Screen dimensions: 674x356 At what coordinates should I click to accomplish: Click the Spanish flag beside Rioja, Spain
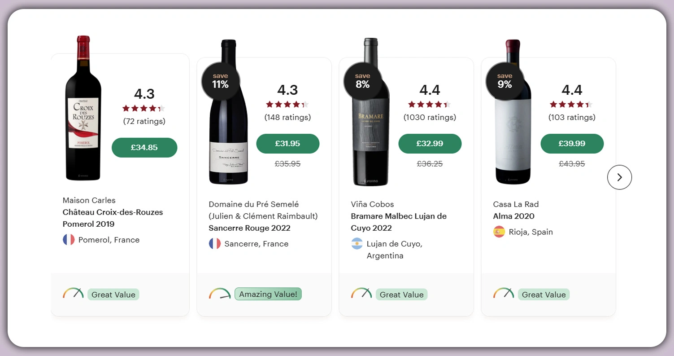498,232
